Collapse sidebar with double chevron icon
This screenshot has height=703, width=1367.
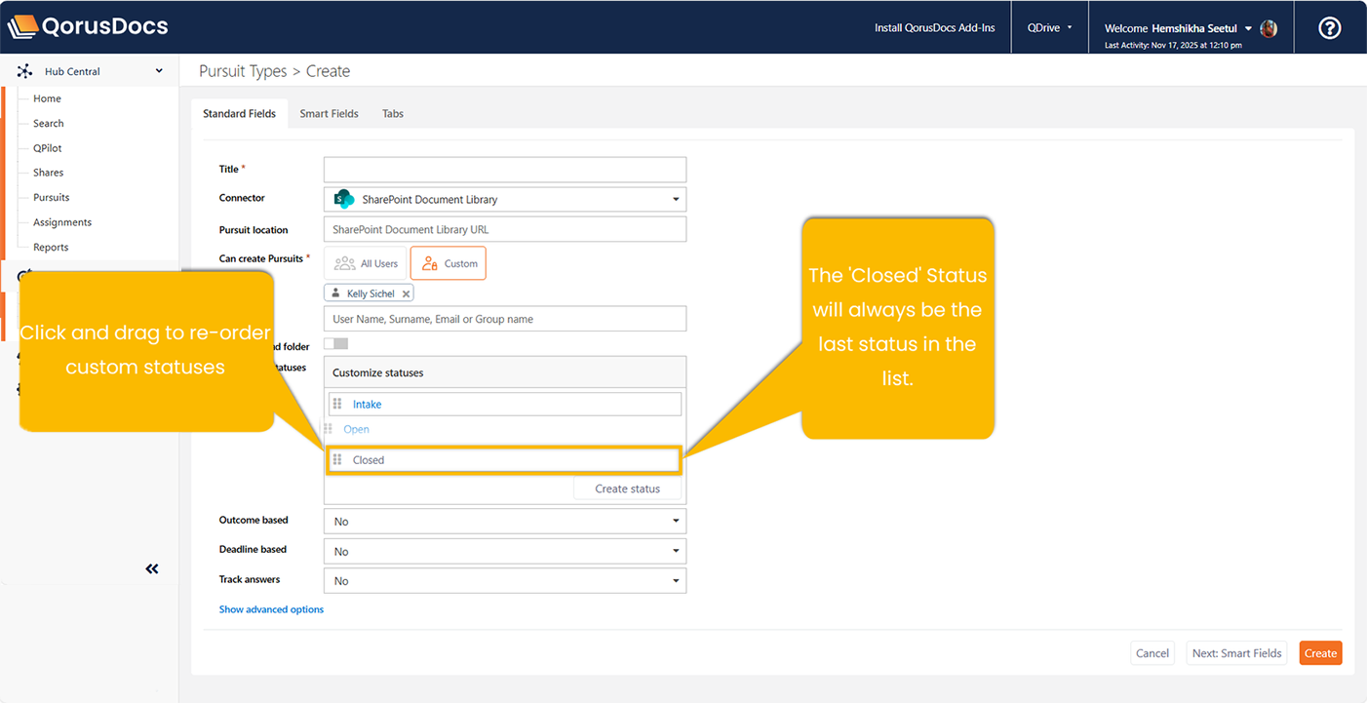pos(152,568)
